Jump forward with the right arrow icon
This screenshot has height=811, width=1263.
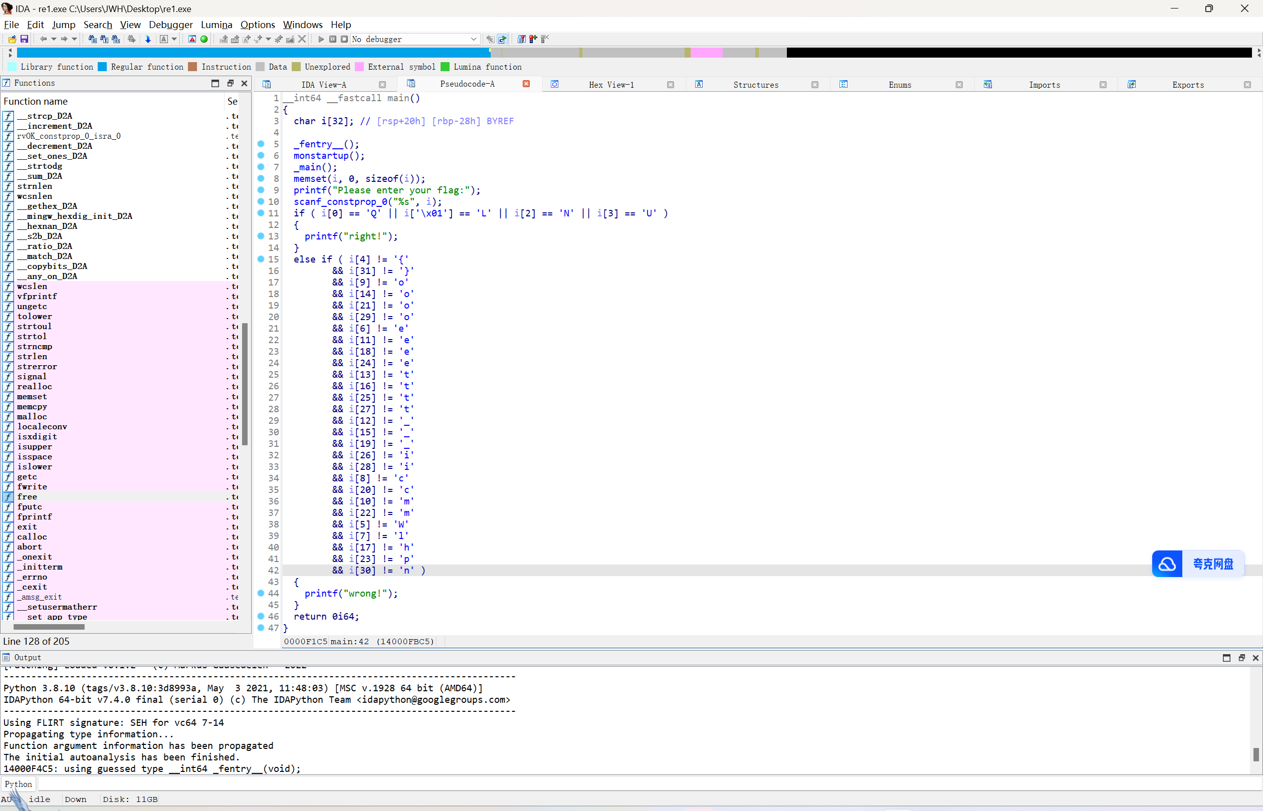(x=64, y=39)
